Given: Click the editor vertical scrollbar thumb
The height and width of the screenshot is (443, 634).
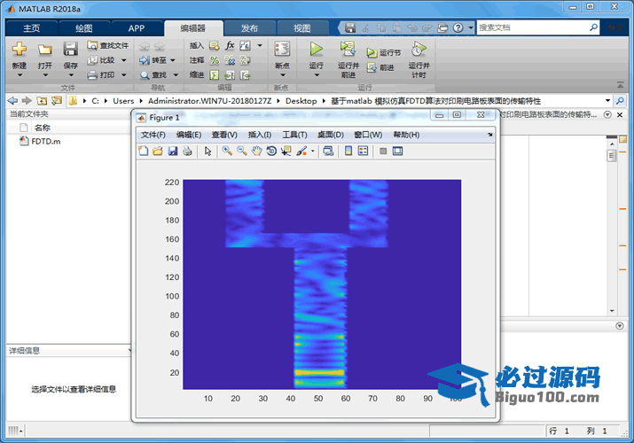Looking at the screenshot, I should click(x=612, y=155).
